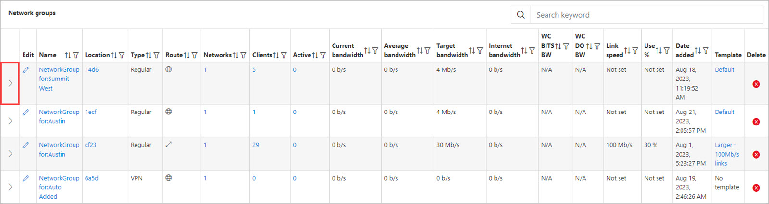
Task: Open the Default template for Summit West
Action: pyautogui.click(x=724, y=70)
